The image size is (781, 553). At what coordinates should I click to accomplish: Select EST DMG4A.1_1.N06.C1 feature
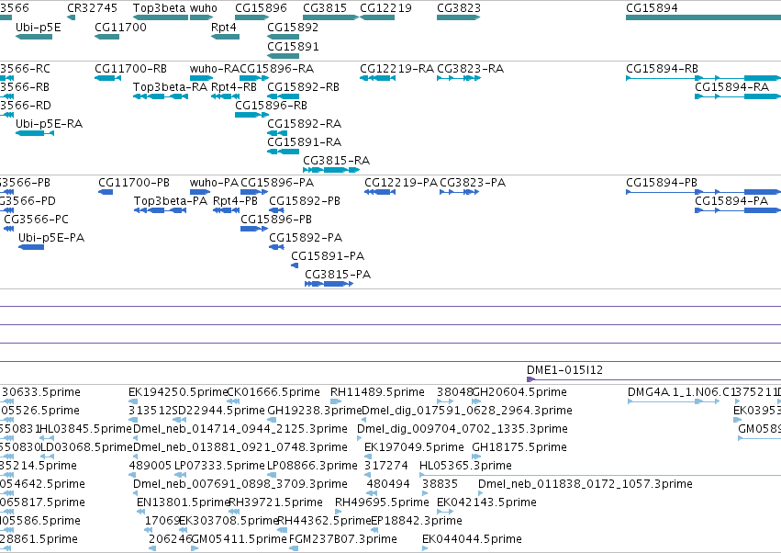pos(674,401)
